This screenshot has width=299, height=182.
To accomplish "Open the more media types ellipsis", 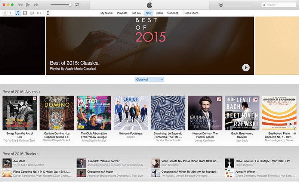I will pos(39,13).
